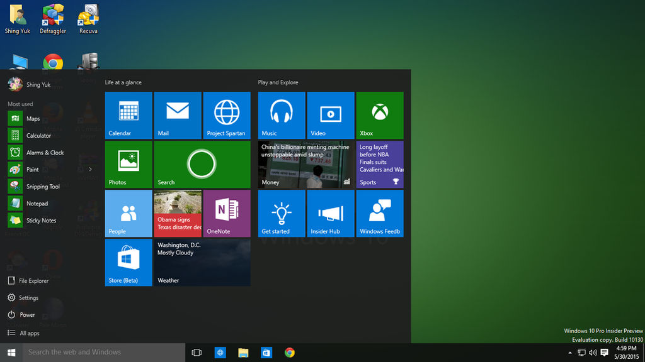Open Action Center notifications icon
The width and height of the screenshot is (645, 362).
click(x=604, y=353)
